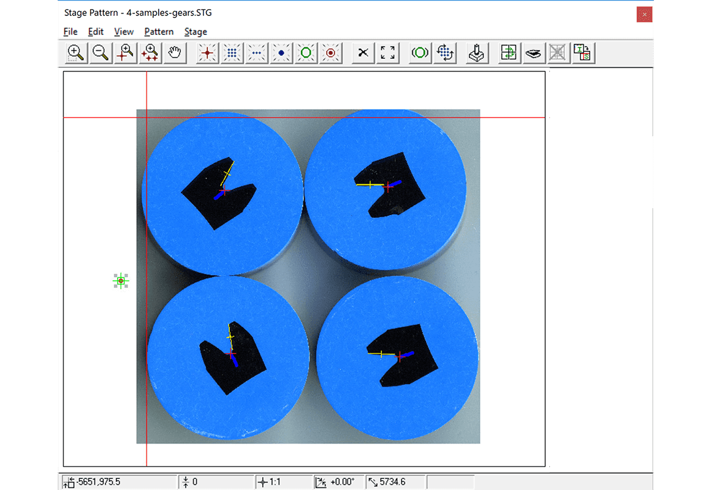
Task: Close the Stage Pattern window
Action: click(x=644, y=14)
